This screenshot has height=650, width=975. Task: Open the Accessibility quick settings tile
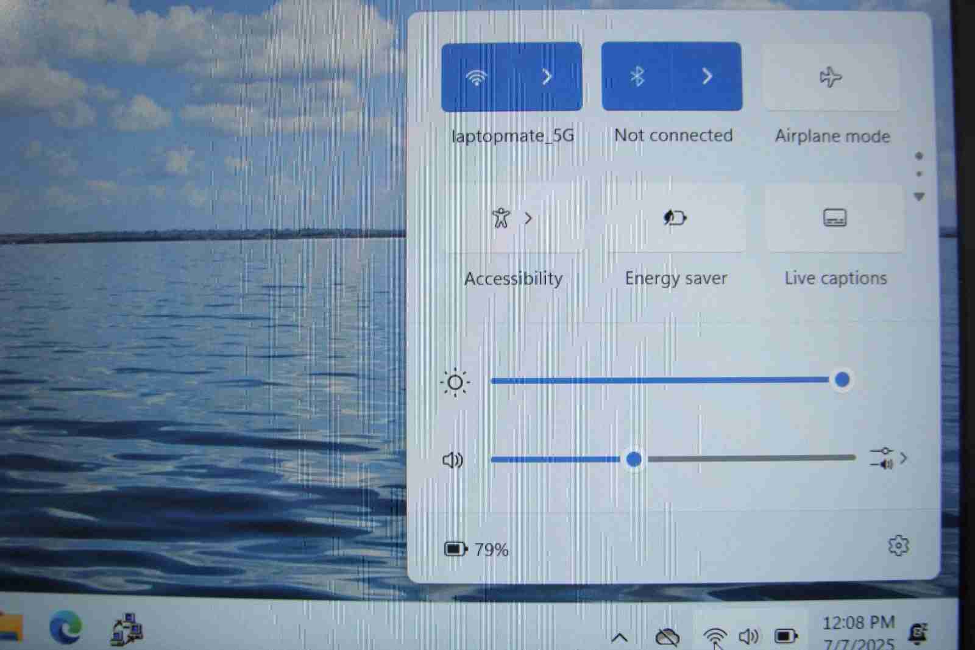512,218
